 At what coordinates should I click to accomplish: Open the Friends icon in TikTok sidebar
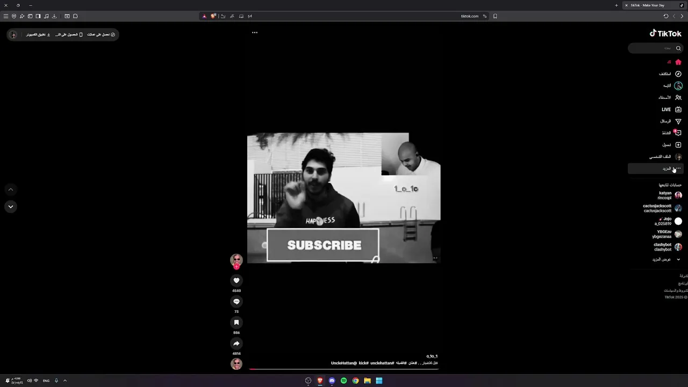point(678,98)
